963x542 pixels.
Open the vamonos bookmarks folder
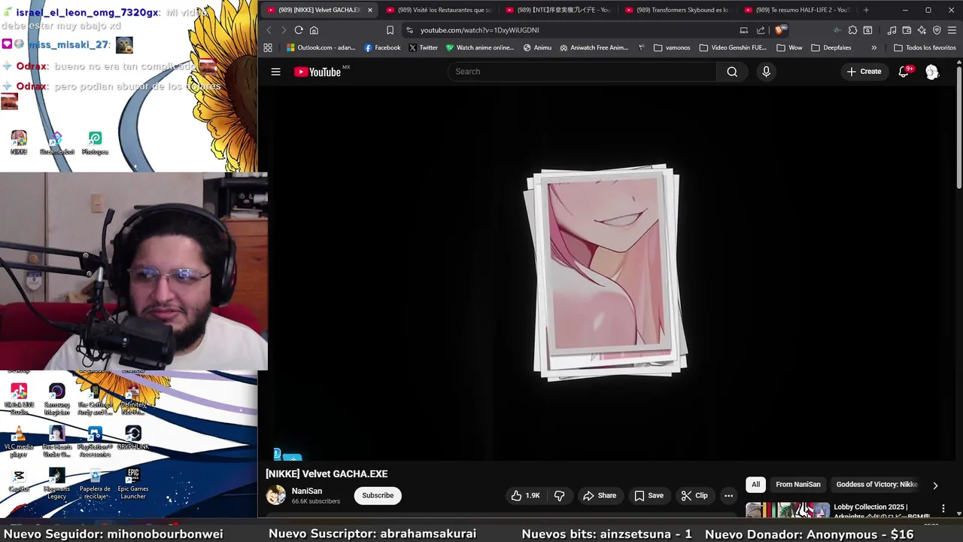(x=672, y=47)
